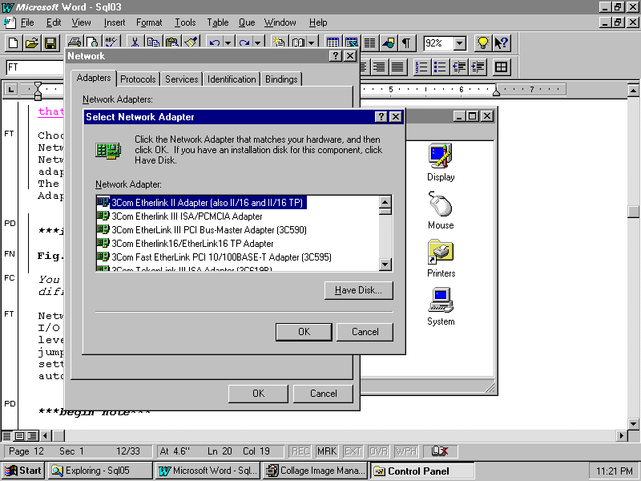This screenshot has width=641, height=481.
Task: Toggle numbered list formatting
Action: tap(420, 67)
